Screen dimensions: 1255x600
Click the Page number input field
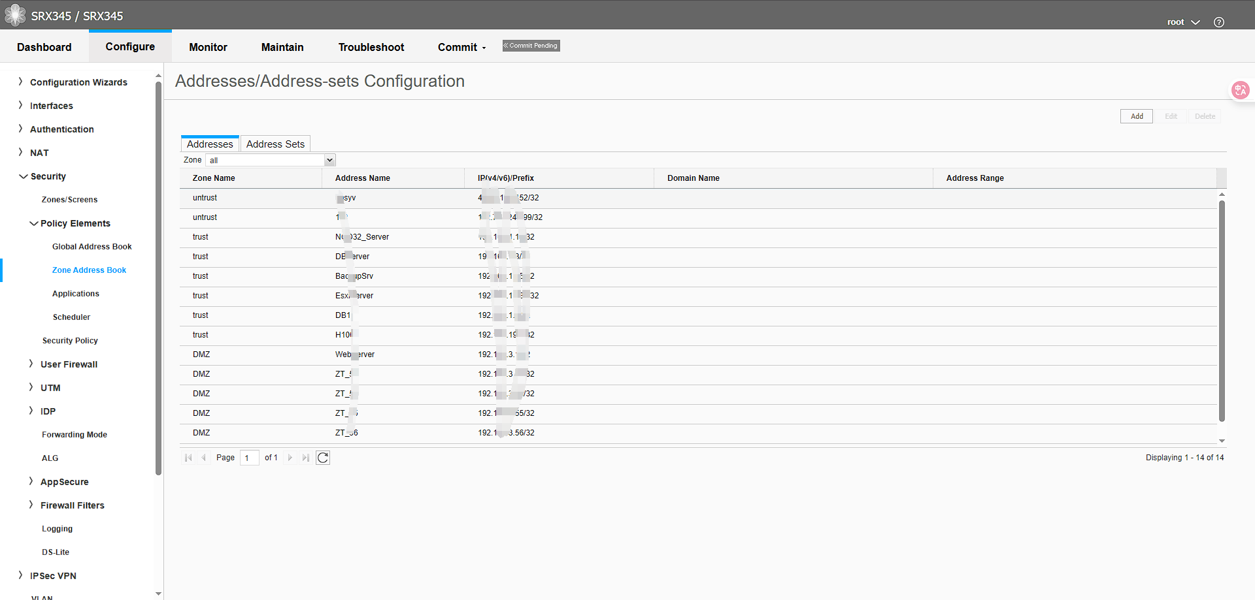(249, 458)
